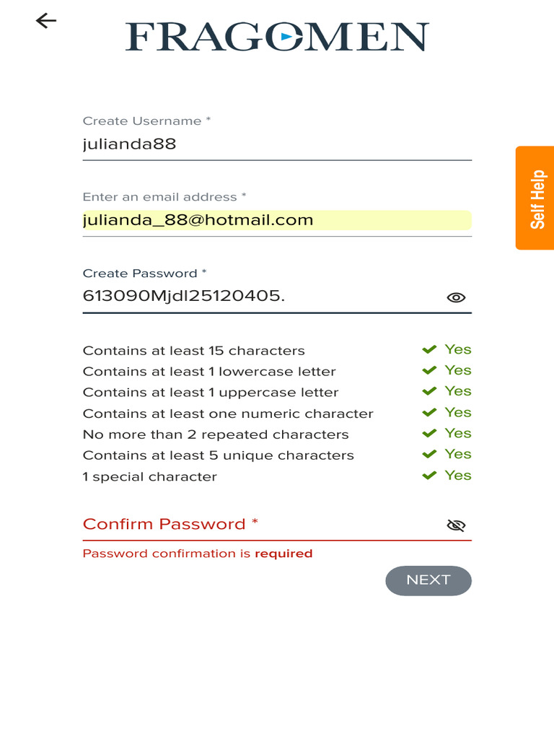Show the Confirm Password text
Viewport: 554px width, 739px height.
click(x=456, y=525)
